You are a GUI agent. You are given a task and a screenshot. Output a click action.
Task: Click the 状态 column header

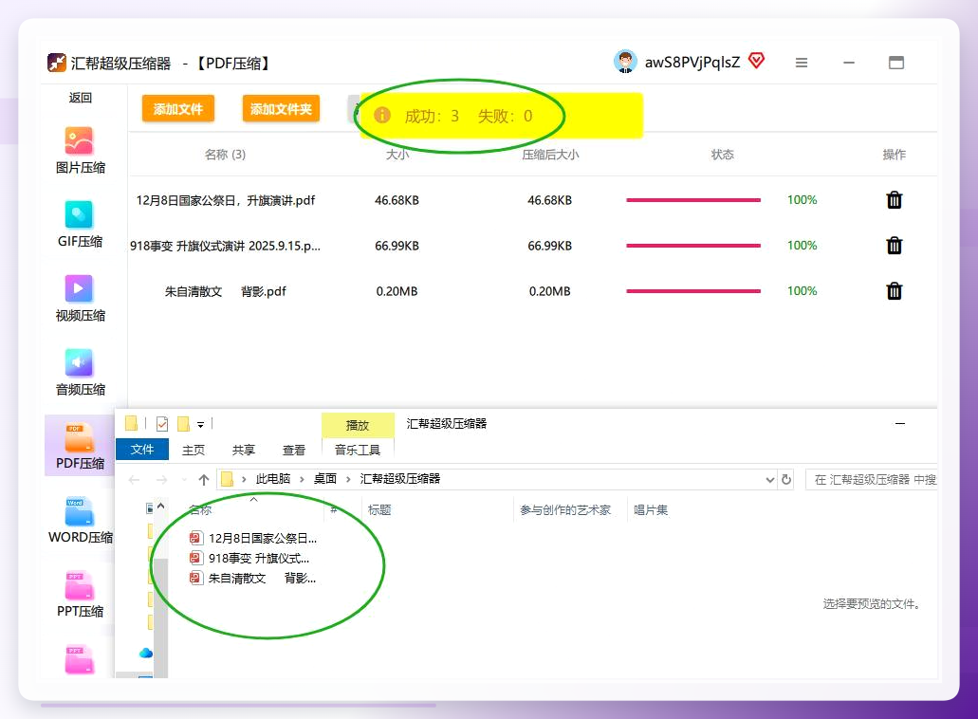pos(722,154)
